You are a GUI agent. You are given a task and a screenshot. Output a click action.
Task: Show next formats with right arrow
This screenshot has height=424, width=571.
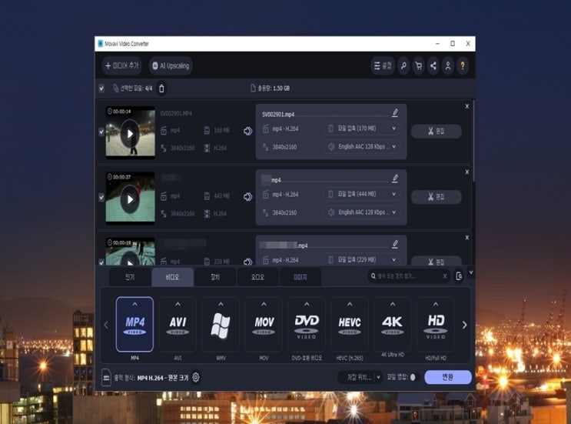[x=464, y=325]
